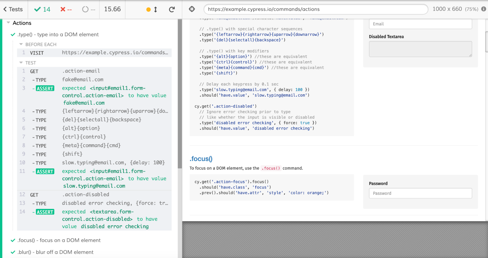Toggle the auto-scrolling arrow icon
The height and width of the screenshot is (258, 488).
tap(155, 9)
